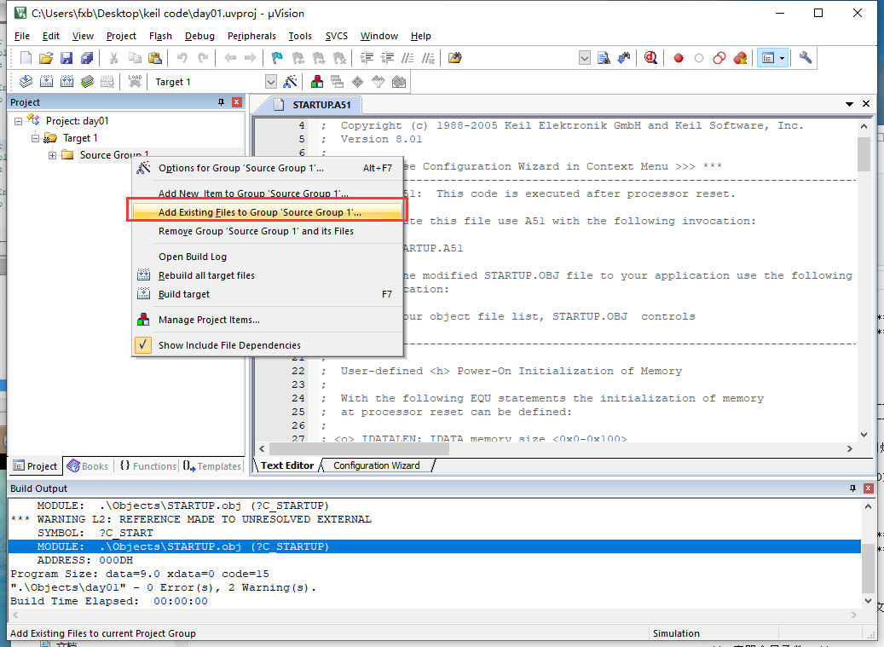
Task: Save the current file
Action: 66,58
